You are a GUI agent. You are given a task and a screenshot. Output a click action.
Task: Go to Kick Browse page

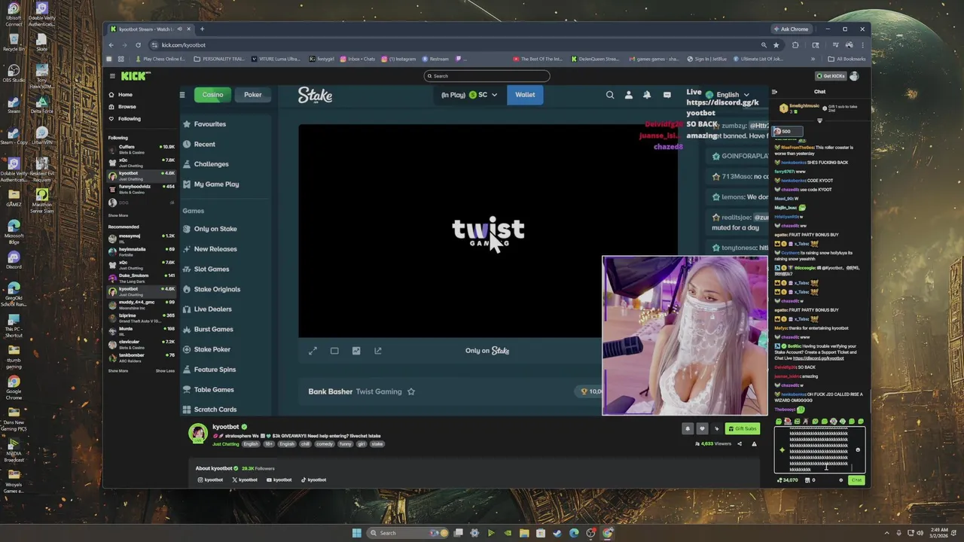pos(122,107)
